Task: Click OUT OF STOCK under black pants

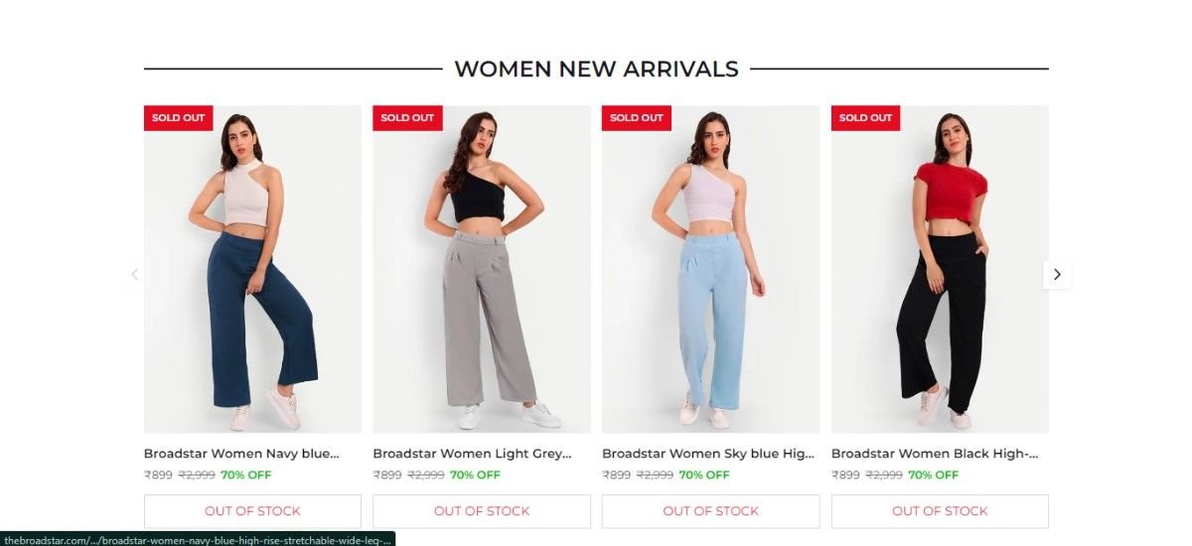Action: point(940,511)
